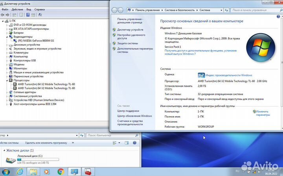The image size is (283, 176).
Task: Open Настройка удаленного доступа link
Action: tap(131, 37)
